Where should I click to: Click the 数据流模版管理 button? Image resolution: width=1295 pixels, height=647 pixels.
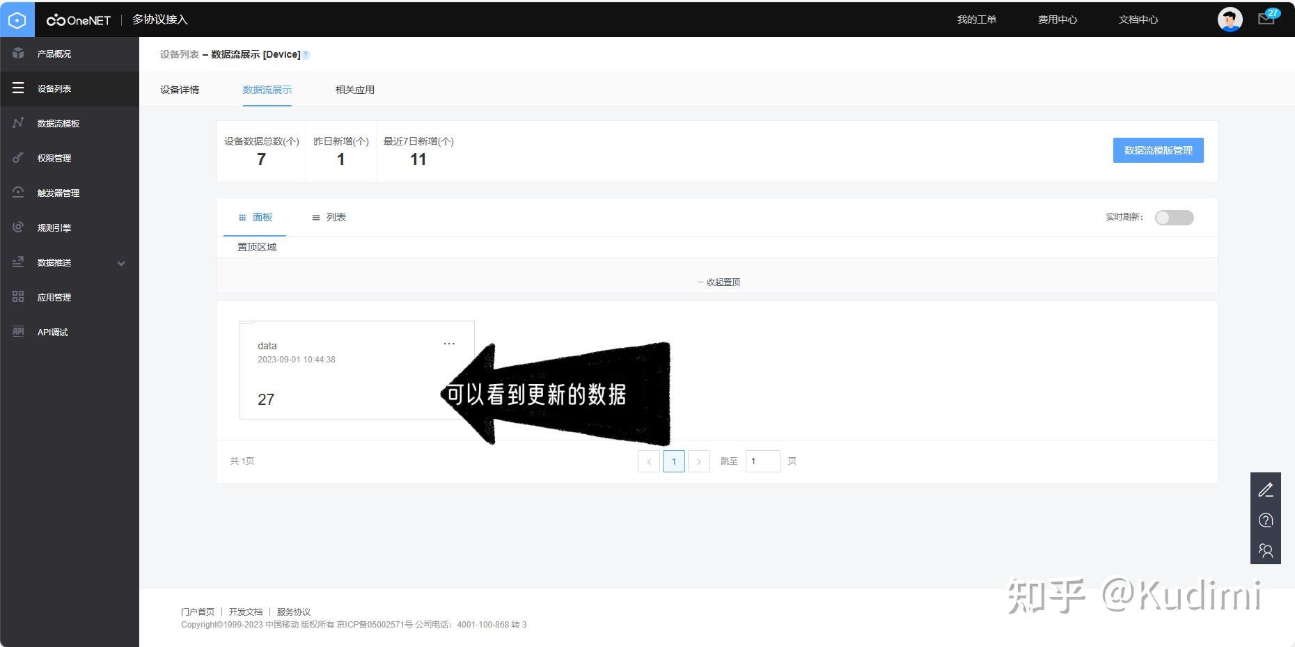point(1158,150)
